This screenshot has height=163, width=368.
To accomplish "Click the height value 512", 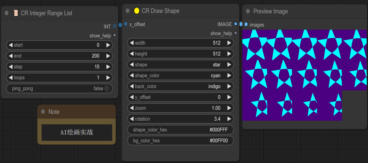I will click(x=217, y=54).
